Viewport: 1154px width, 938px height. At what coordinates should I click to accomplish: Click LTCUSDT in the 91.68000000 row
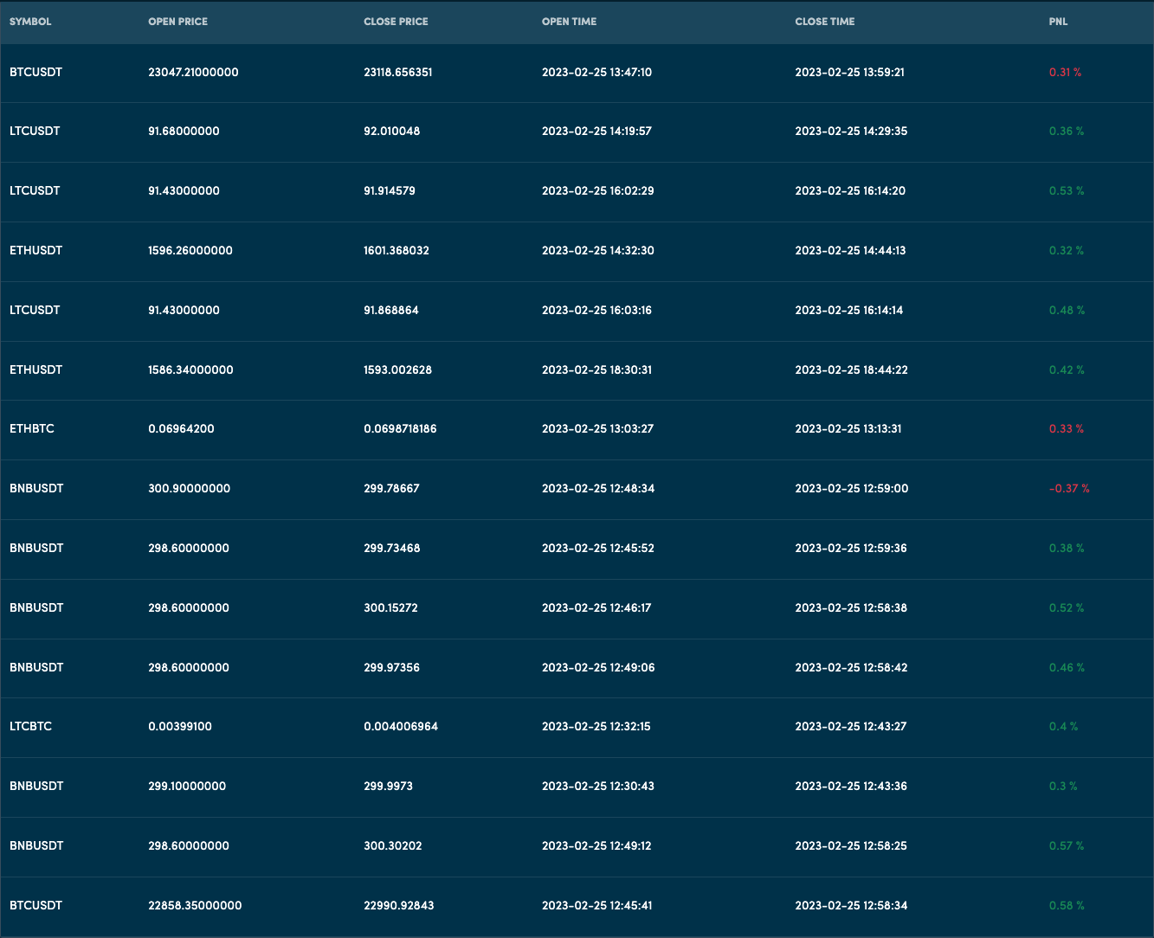point(35,131)
